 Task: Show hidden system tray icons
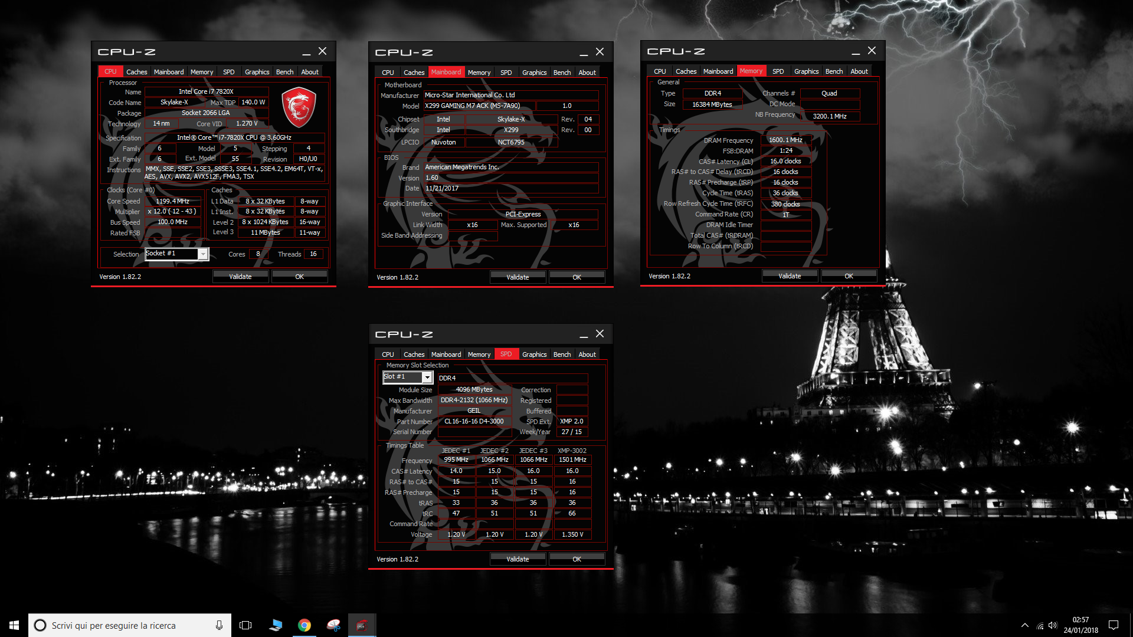(x=1024, y=625)
